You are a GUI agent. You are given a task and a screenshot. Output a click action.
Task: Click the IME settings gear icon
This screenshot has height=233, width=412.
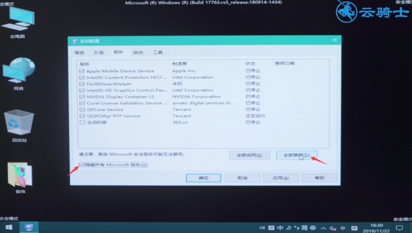(x=313, y=228)
